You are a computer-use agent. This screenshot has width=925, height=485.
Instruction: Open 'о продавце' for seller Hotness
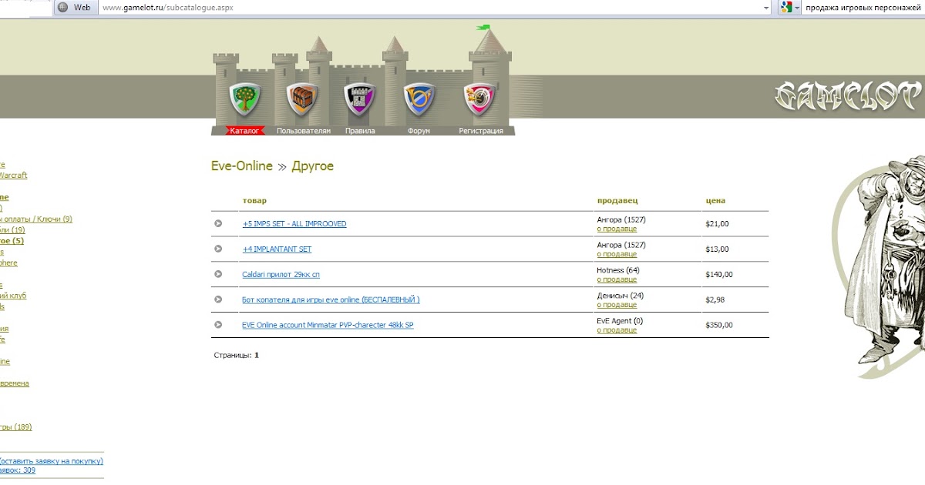point(617,279)
